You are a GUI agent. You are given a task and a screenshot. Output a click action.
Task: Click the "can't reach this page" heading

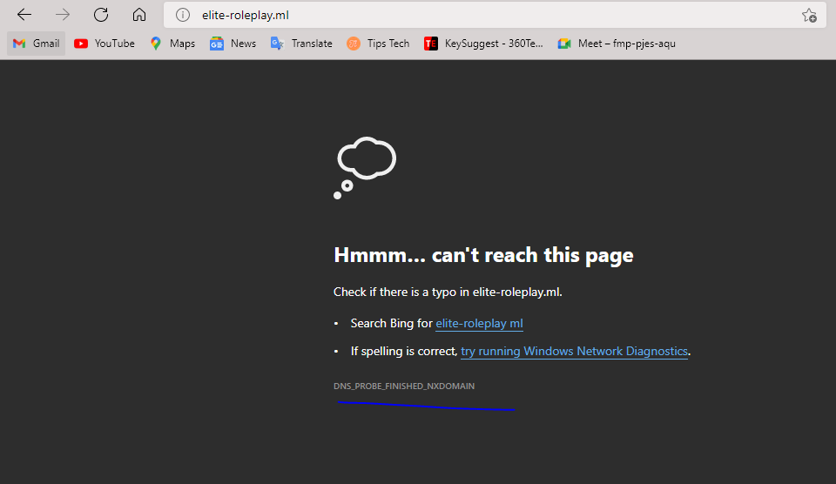pyautogui.click(x=483, y=255)
